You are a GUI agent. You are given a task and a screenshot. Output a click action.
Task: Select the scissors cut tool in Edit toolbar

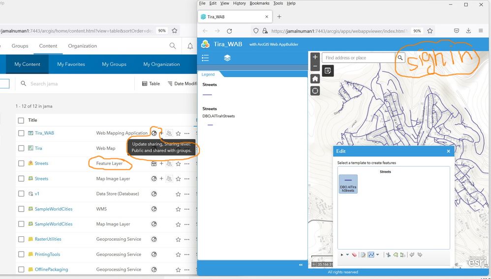[x=388, y=255]
